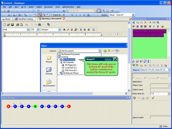Open the Delay time dropdown
Image resolution: width=172 pixels, height=129 pixels.
169,94
